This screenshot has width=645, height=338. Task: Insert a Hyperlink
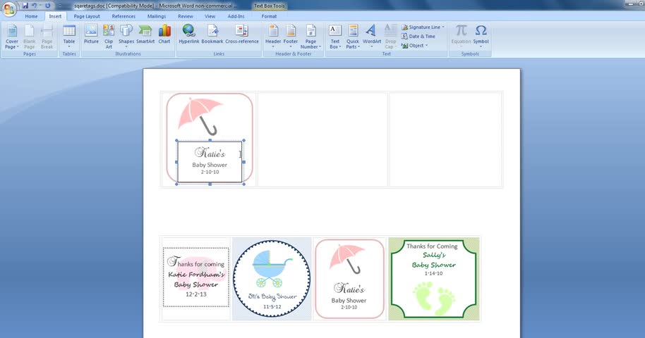(189, 34)
